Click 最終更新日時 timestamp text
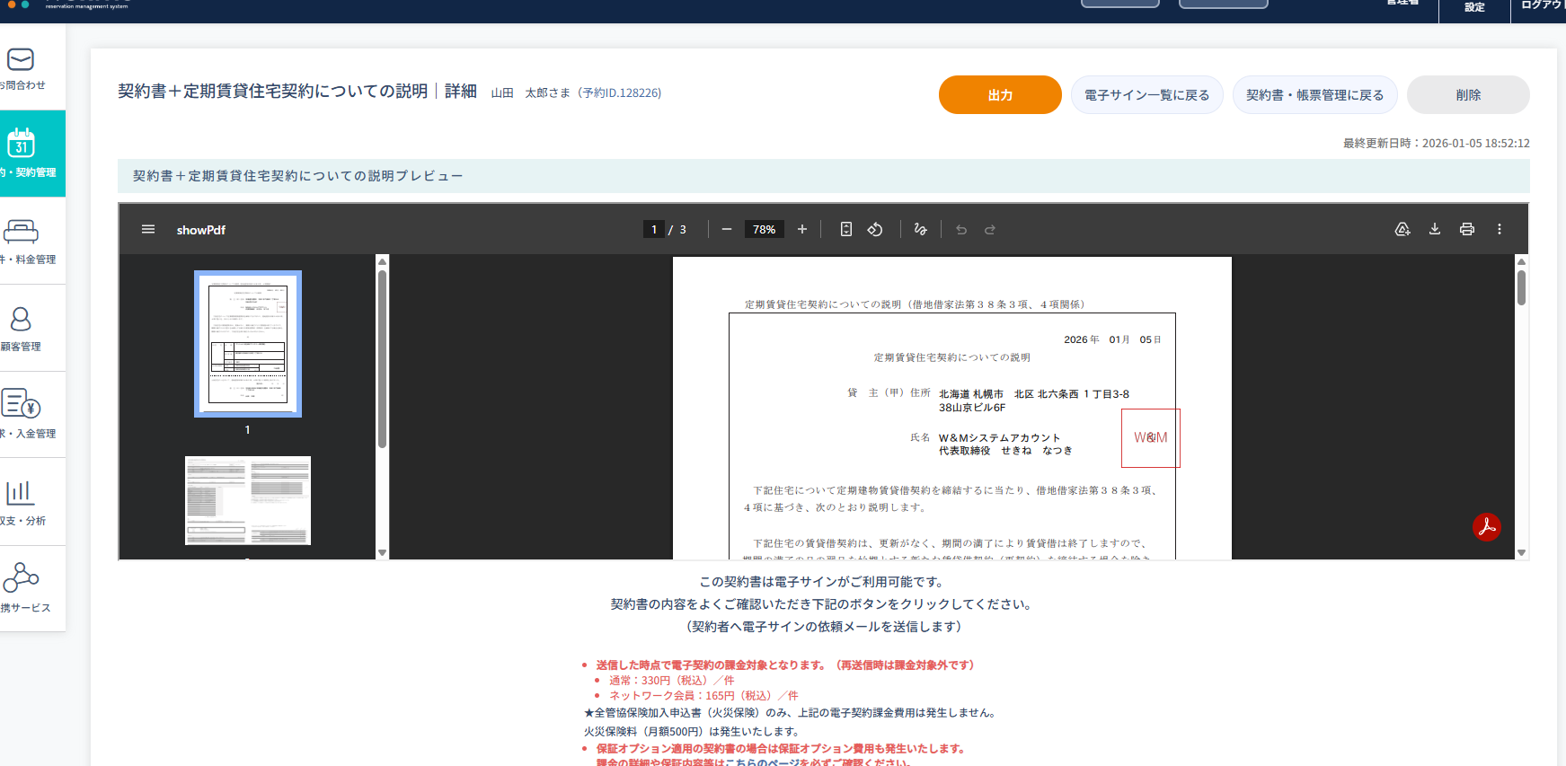This screenshot has width=1566, height=766. [x=1436, y=143]
